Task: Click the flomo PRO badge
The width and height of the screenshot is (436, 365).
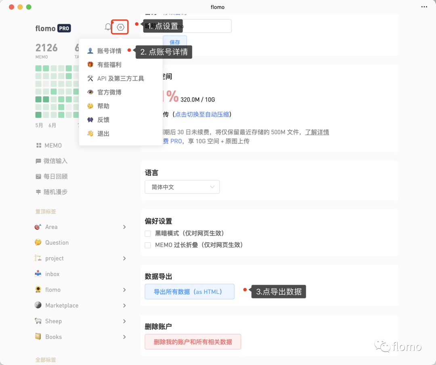Action: (64, 28)
